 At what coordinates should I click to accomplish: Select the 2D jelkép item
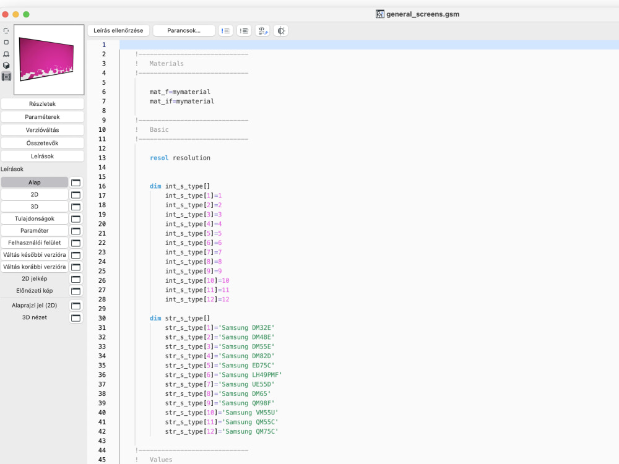(34, 278)
